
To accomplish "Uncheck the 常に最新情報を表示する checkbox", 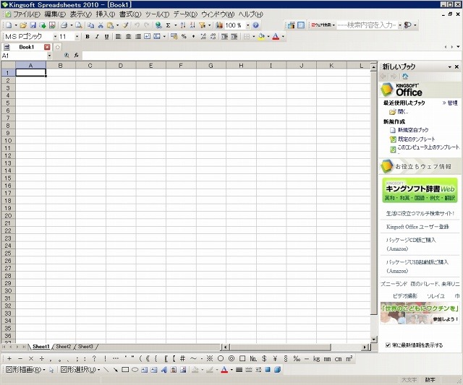I will click(x=388, y=345).
